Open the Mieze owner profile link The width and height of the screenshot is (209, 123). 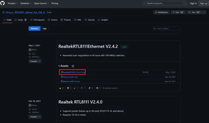coord(9,13)
